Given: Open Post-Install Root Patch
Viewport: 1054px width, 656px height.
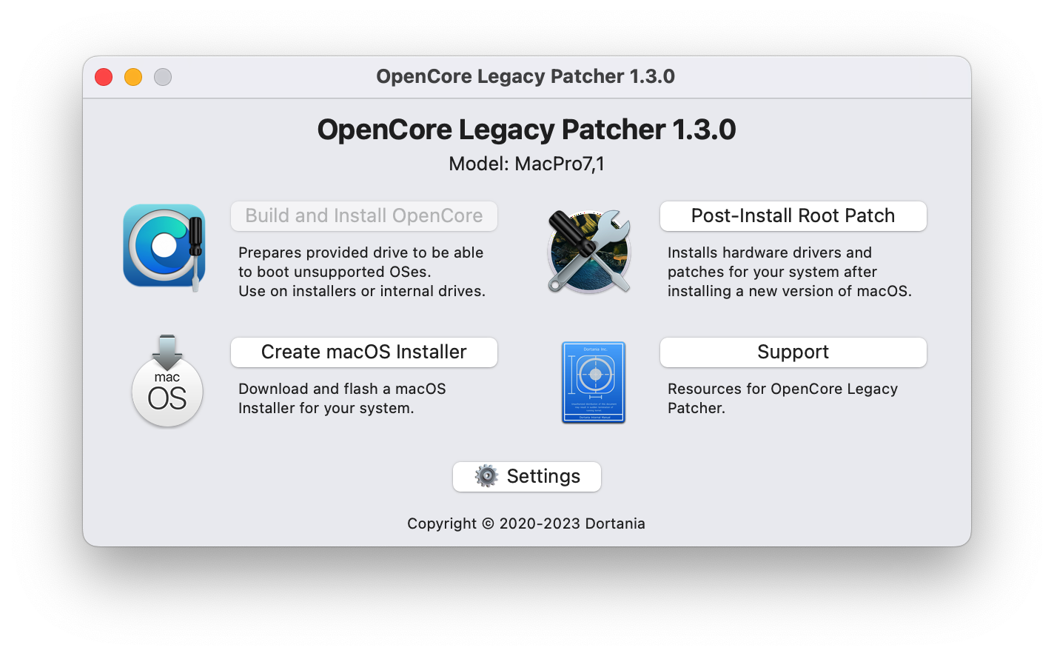Looking at the screenshot, I should point(793,216).
